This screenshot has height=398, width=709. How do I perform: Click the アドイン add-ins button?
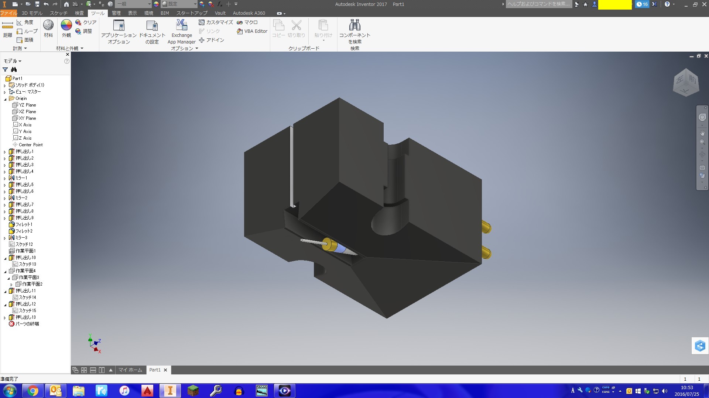pyautogui.click(x=212, y=40)
